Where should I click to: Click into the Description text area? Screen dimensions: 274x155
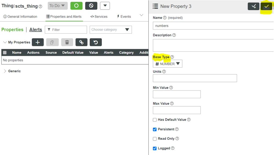click(213, 45)
